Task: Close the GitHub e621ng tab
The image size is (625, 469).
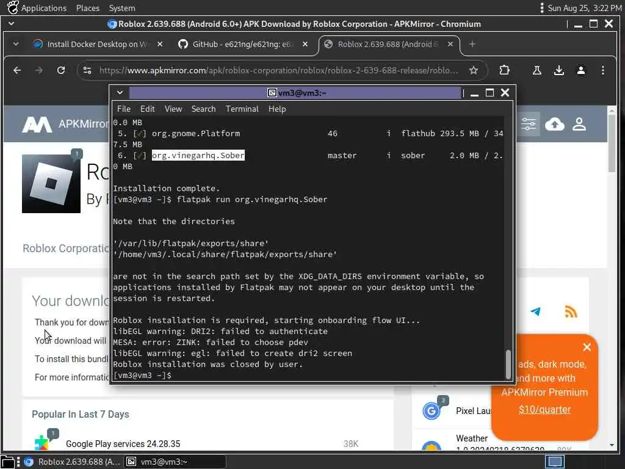Action: click(305, 44)
